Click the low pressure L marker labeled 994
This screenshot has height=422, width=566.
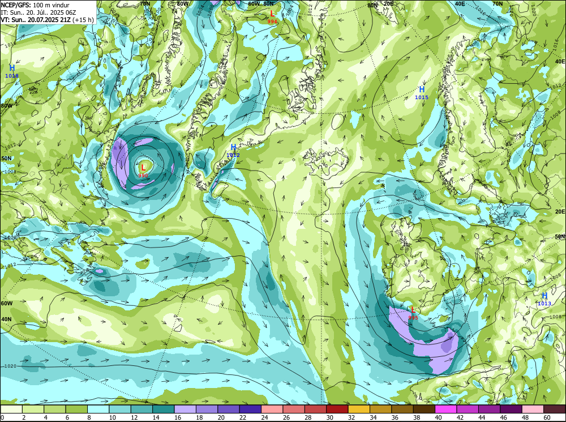tap(273, 14)
